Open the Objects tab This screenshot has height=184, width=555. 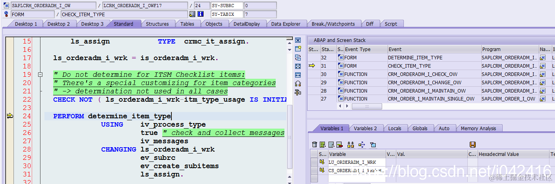tap(214, 24)
